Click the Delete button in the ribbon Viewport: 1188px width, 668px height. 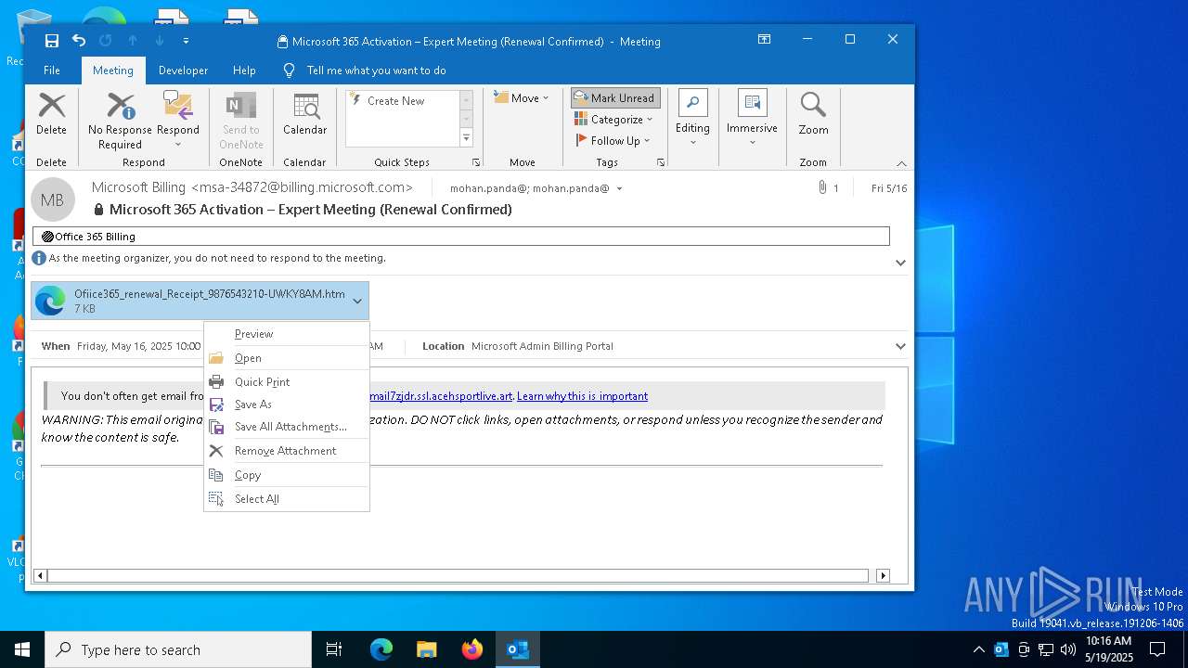point(52,115)
